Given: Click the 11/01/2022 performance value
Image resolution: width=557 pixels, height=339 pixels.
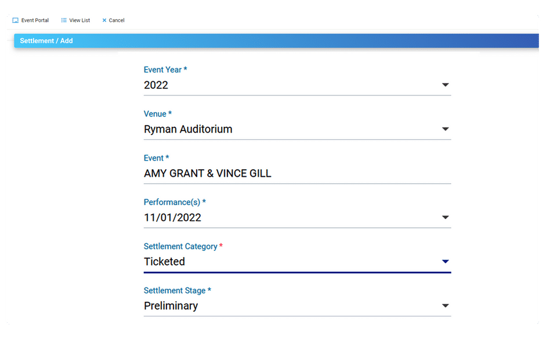Looking at the screenshot, I should point(172,217).
